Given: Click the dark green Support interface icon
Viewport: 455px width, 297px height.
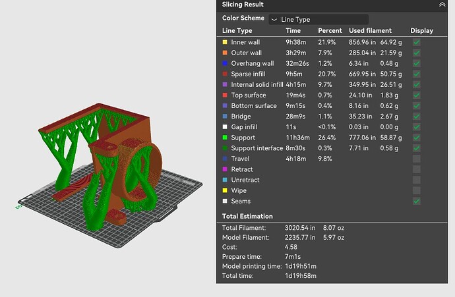Looking at the screenshot, I should tap(225, 148).
